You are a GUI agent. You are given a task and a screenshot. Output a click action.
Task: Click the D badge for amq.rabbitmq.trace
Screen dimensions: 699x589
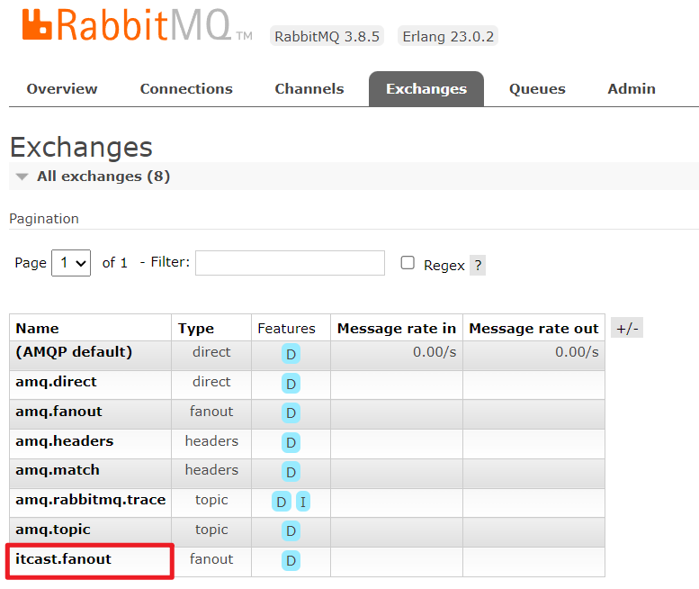click(x=282, y=502)
